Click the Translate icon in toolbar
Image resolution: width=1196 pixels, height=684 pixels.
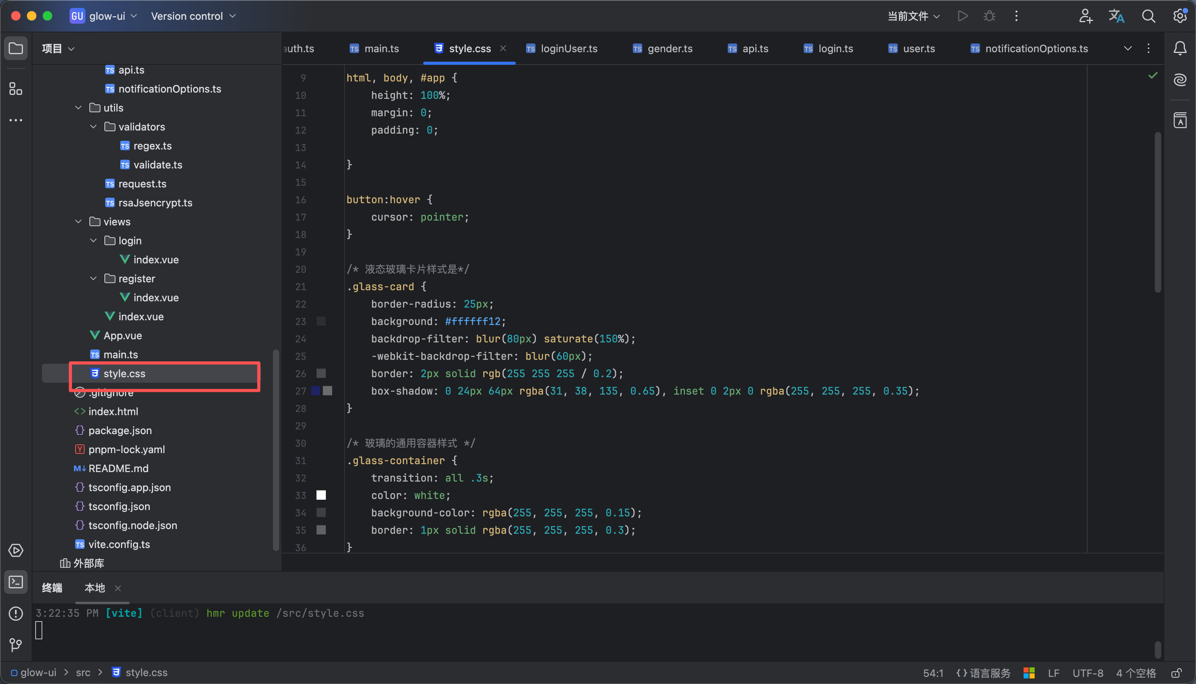point(1117,17)
